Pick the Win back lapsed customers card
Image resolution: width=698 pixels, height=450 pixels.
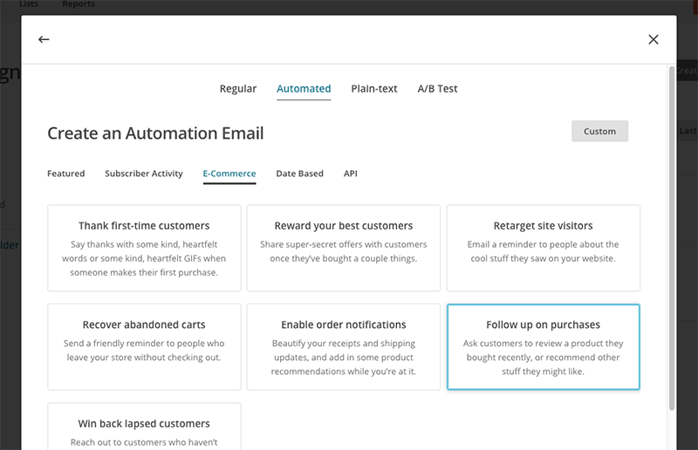click(144, 426)
